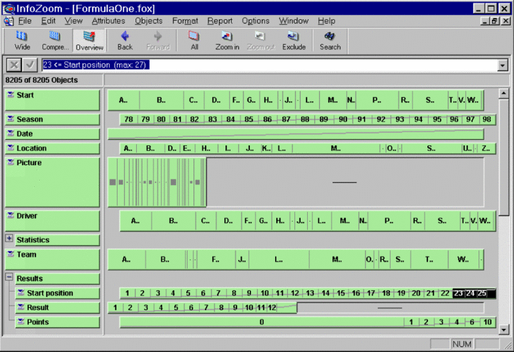The height and width of the screenshot is (352, 514).
Task: Click the greyed Zoom out icon
Action: click(261, 40)
